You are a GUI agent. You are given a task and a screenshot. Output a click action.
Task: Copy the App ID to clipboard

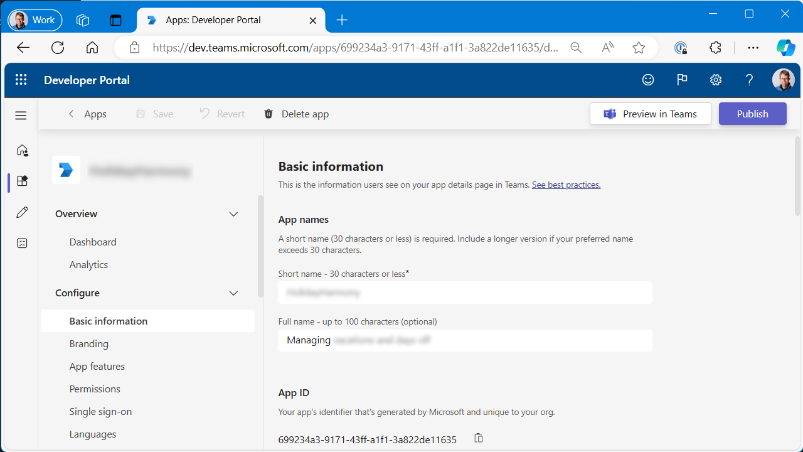click(479, 438)
